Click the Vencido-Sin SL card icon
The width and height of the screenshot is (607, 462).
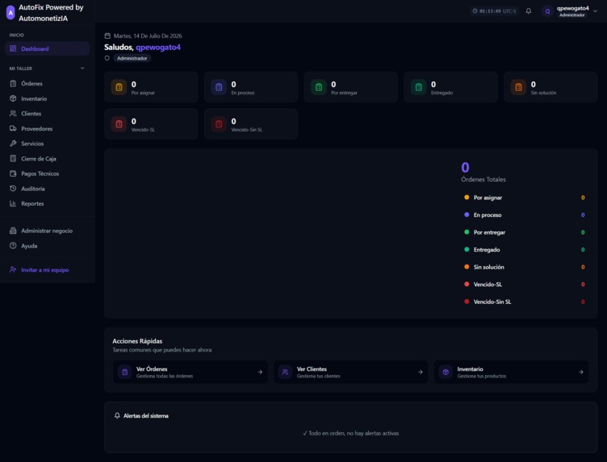[219, 124]
